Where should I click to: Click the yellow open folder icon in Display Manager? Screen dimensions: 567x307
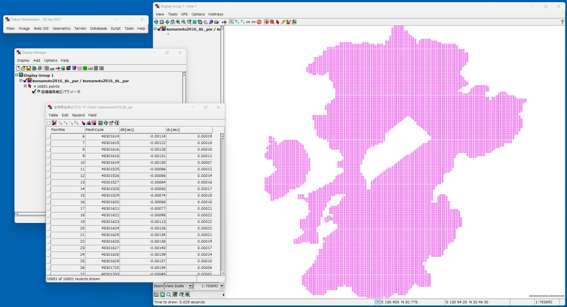pos(23,68)
